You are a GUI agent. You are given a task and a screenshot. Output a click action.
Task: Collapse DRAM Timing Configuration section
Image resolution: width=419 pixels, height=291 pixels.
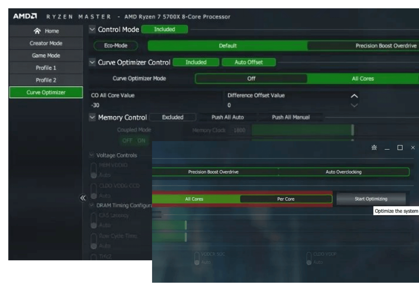click(x=91, y=205)
